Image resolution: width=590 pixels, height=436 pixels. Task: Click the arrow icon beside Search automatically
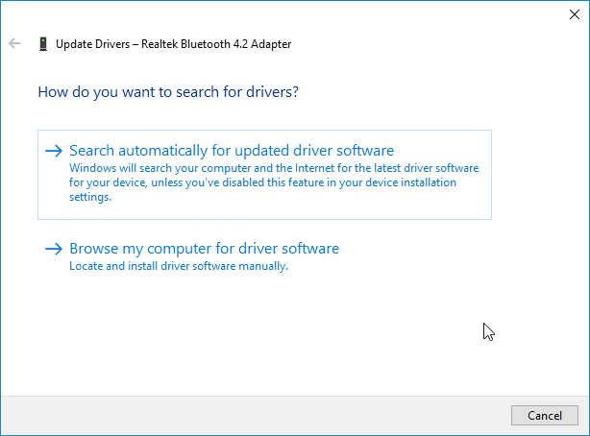pos(54,151)
